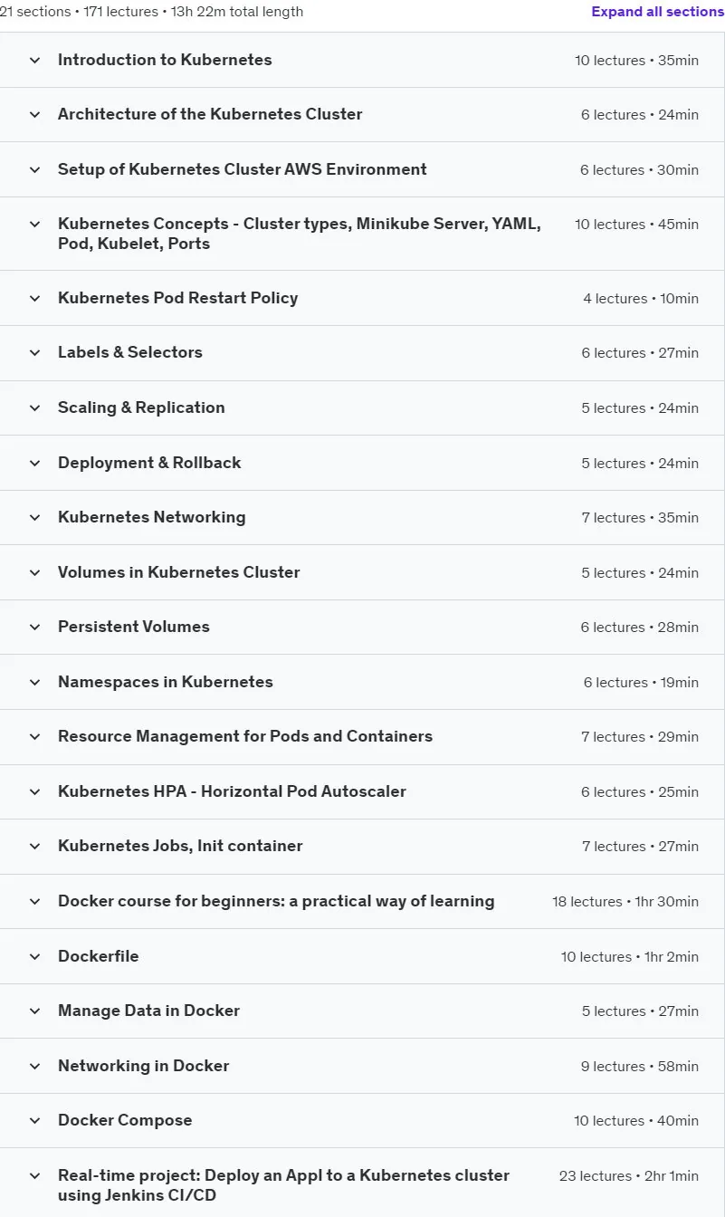Open Namespaces in Kubernetes section title
Screen dimensions: 725x1217
[x=165, y=682]
